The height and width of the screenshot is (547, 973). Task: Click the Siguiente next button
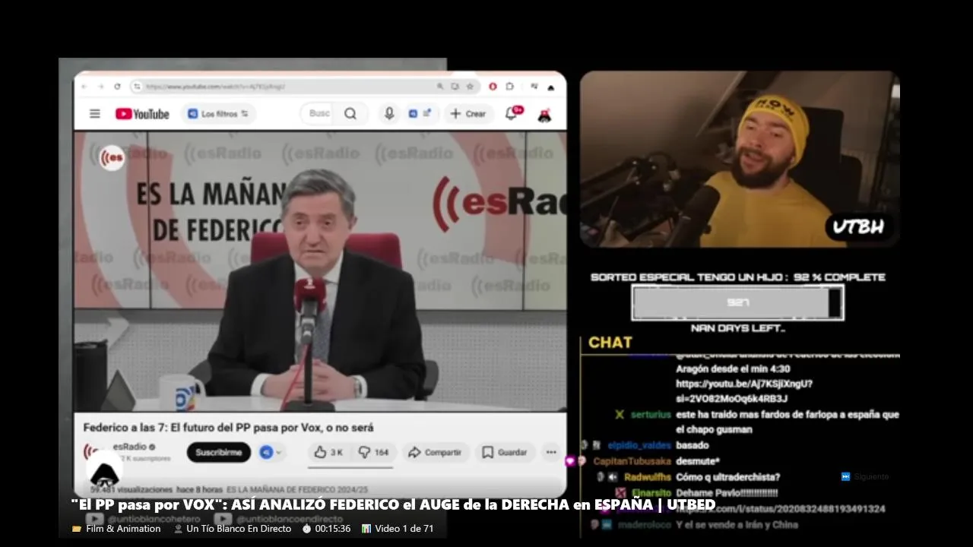[865, 477]
